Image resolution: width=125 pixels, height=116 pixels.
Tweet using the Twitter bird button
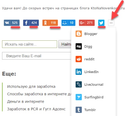point(101,23)
